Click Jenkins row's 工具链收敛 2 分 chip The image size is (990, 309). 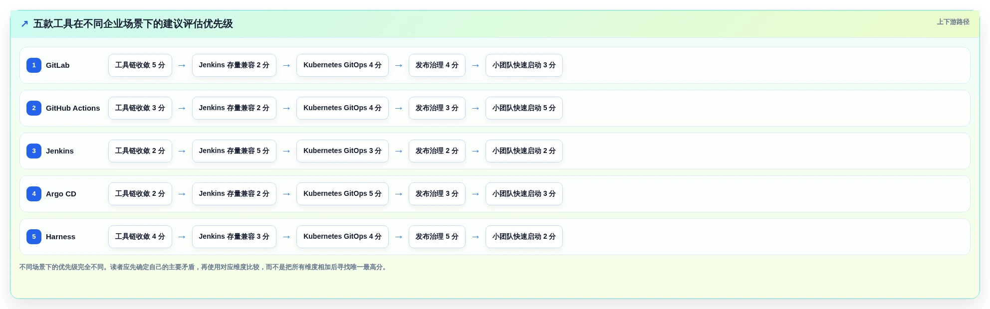point(140,151)
